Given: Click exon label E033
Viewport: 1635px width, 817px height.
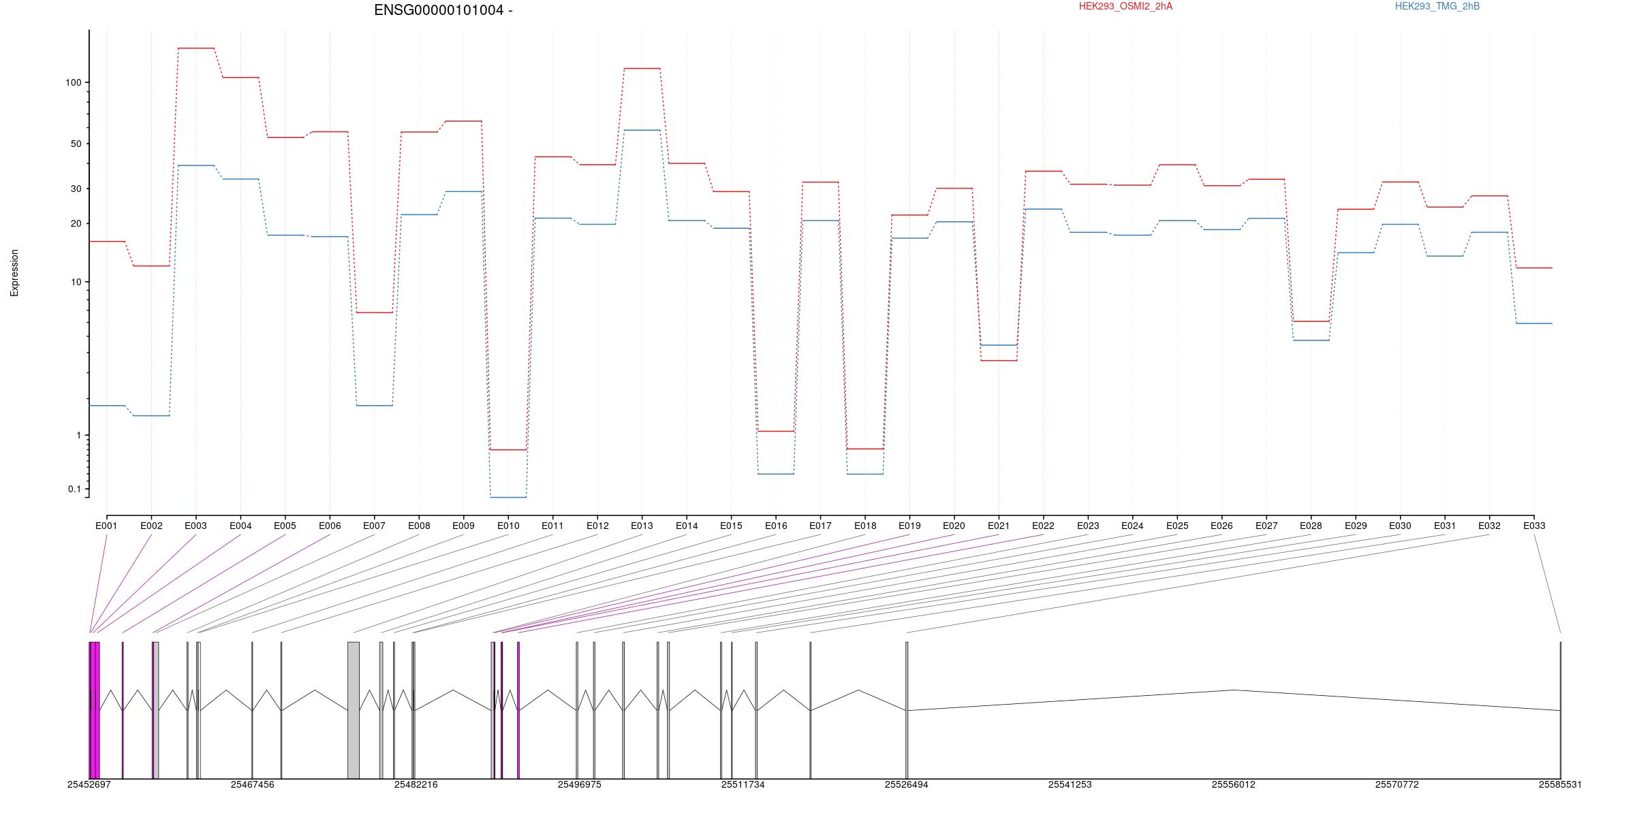Looking at the screenshot, I should 1534,526.
